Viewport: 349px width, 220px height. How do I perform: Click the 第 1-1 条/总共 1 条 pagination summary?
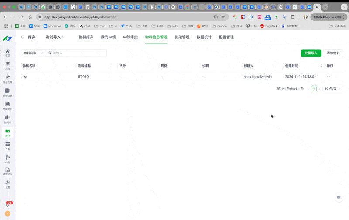click(290, 89)
